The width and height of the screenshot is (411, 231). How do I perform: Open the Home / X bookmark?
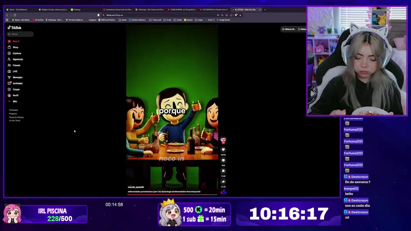coord(210,20)
